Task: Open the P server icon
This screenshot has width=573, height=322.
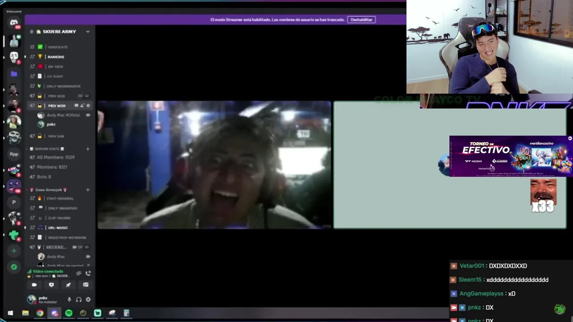Action: (14, 202)
